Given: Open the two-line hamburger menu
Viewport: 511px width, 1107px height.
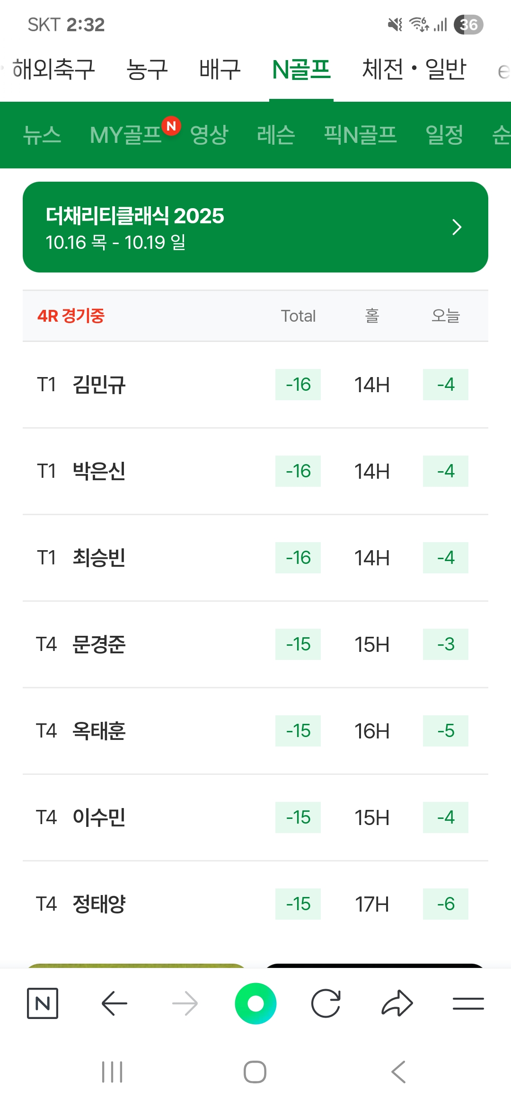Looking at the screenshot, I should pyautogui.click(x=468, y=1003).
